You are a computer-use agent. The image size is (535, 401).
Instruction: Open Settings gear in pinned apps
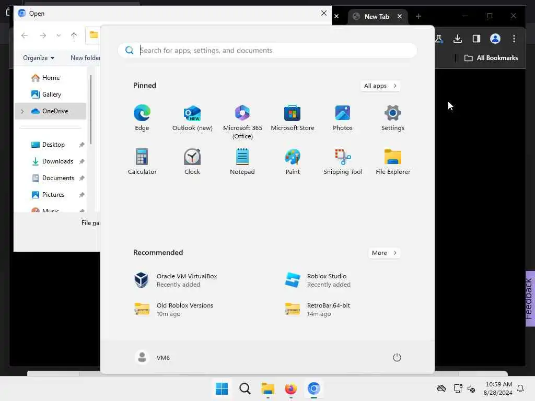(x=393, y=118)
